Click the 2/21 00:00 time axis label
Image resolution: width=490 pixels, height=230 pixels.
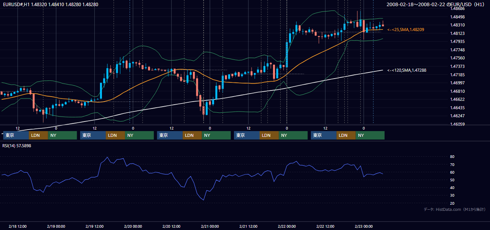(x=210, y=226)
